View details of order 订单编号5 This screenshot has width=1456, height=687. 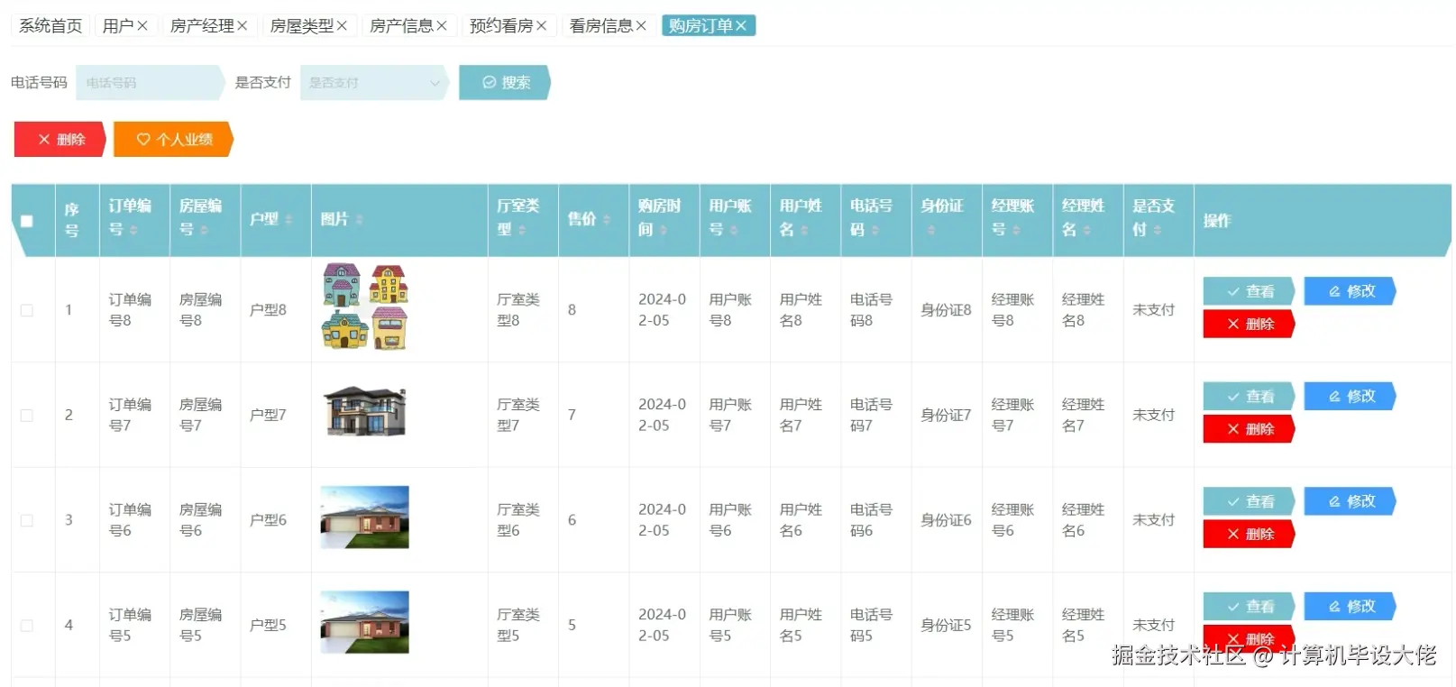(x=1249, y=607)
